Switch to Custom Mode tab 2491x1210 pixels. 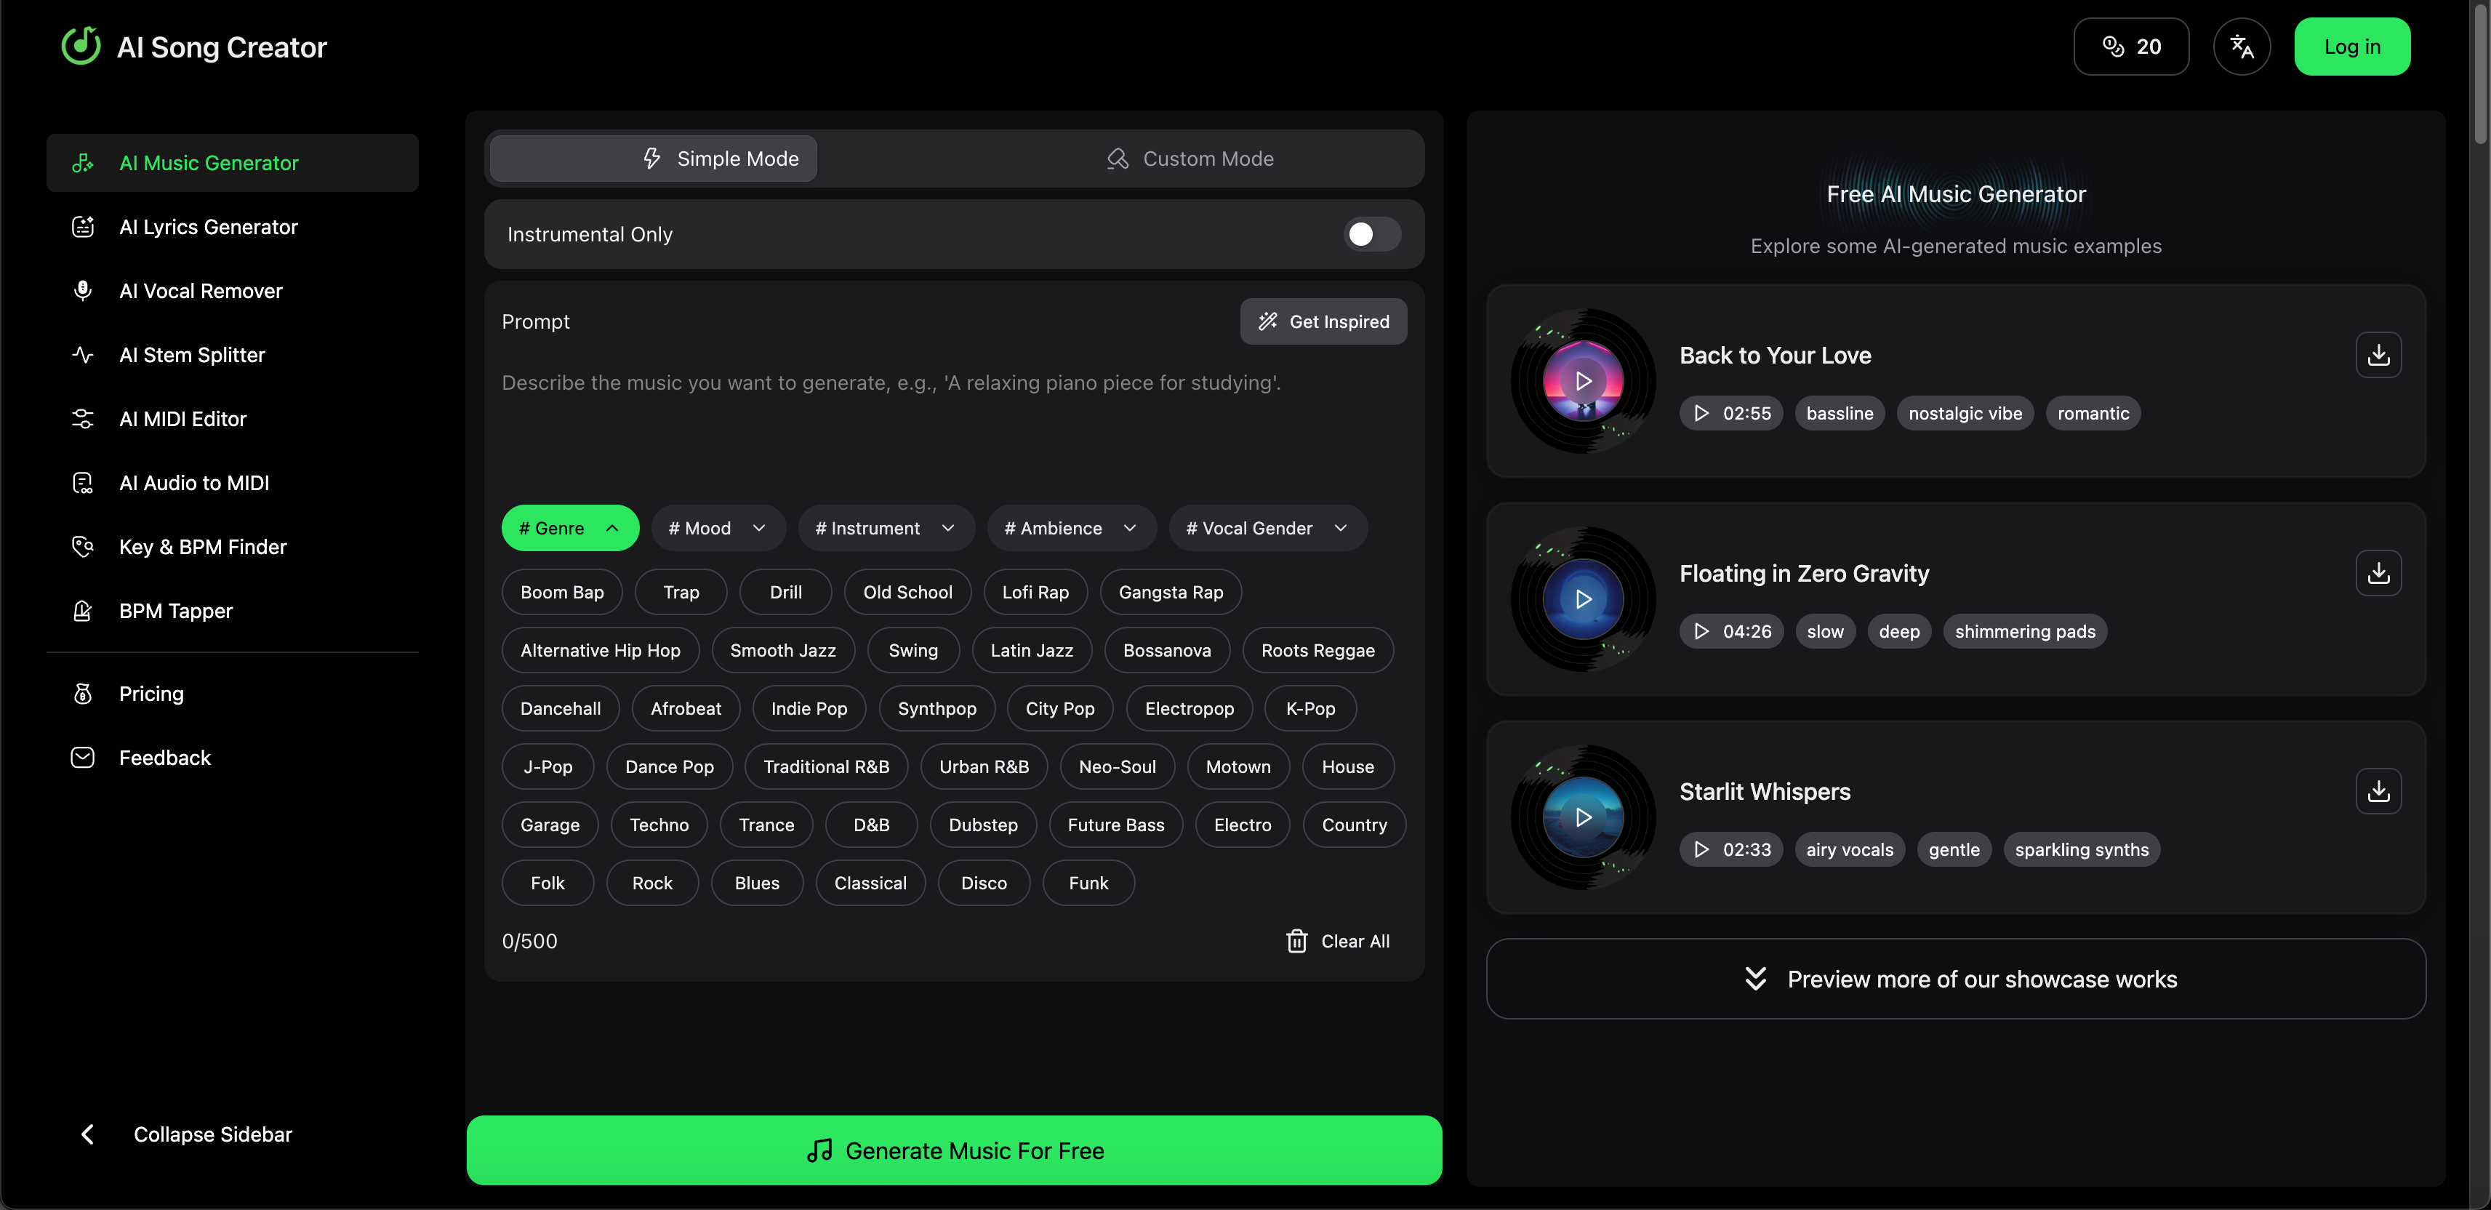click(1190, 159)
